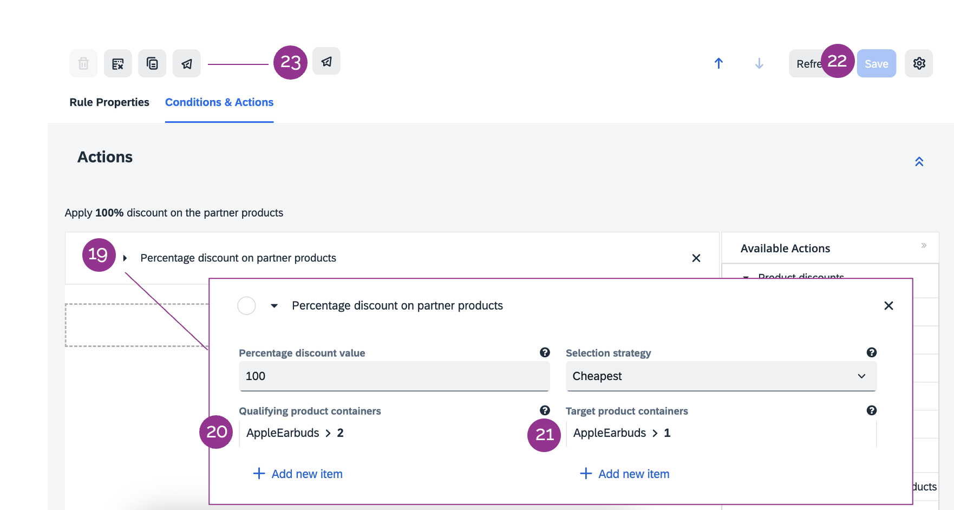The height and width of the screenshot is (510, 954).
Task: Open help for Selection strategy
Action: point(871,352)
